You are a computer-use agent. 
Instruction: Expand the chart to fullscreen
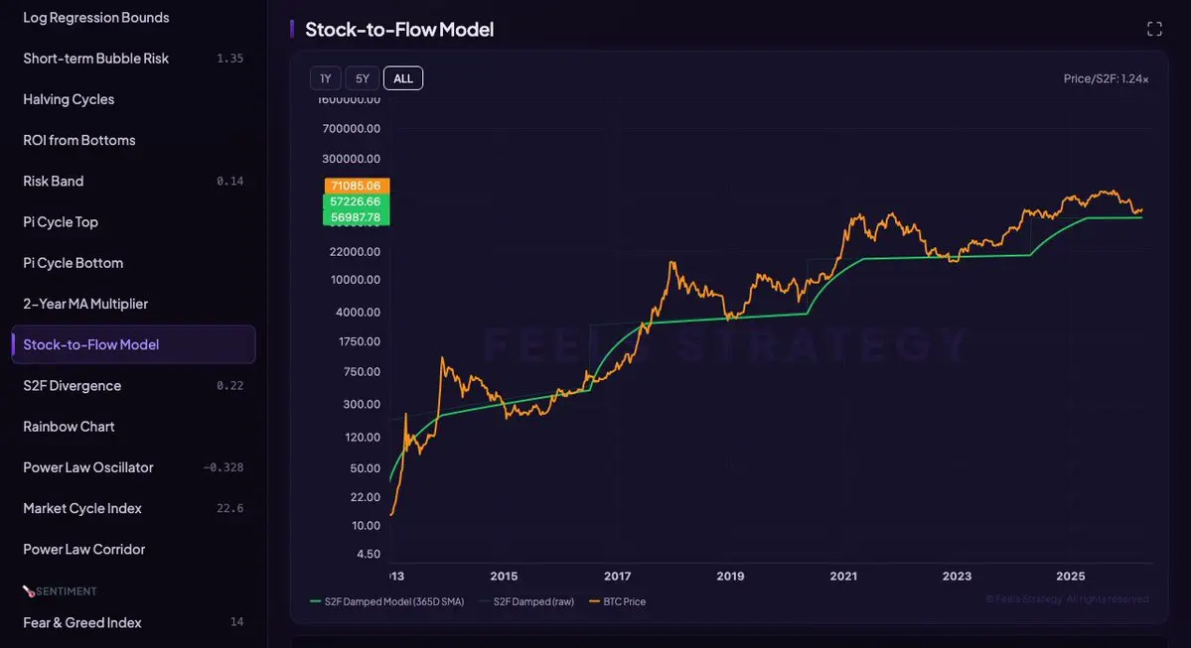(1154, 29)
